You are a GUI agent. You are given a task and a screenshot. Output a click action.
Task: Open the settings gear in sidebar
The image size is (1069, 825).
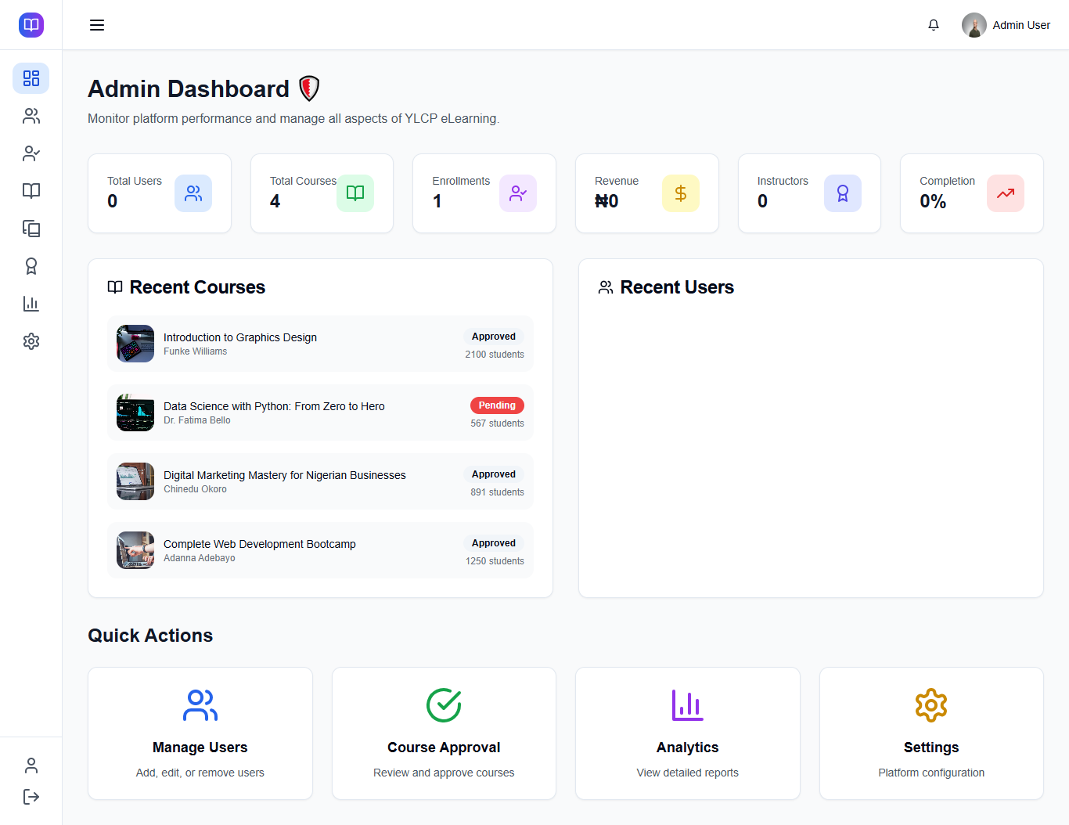pos(31,341)
